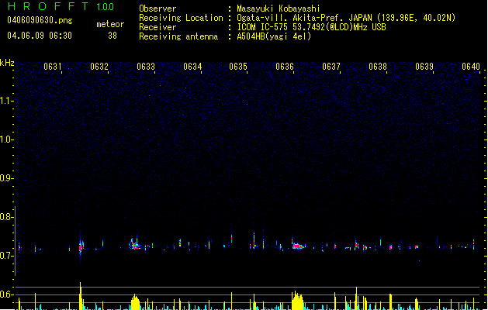Click the 'Receiving antenna' field label
This screenshot has width=488, height=310.
tap(178, 36)
